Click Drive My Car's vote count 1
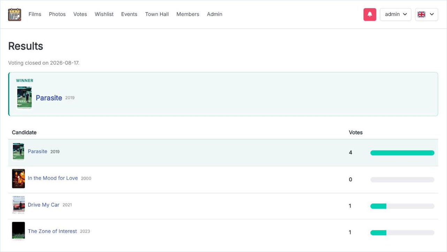Screen dimensions: 447x252 [350, 206]
